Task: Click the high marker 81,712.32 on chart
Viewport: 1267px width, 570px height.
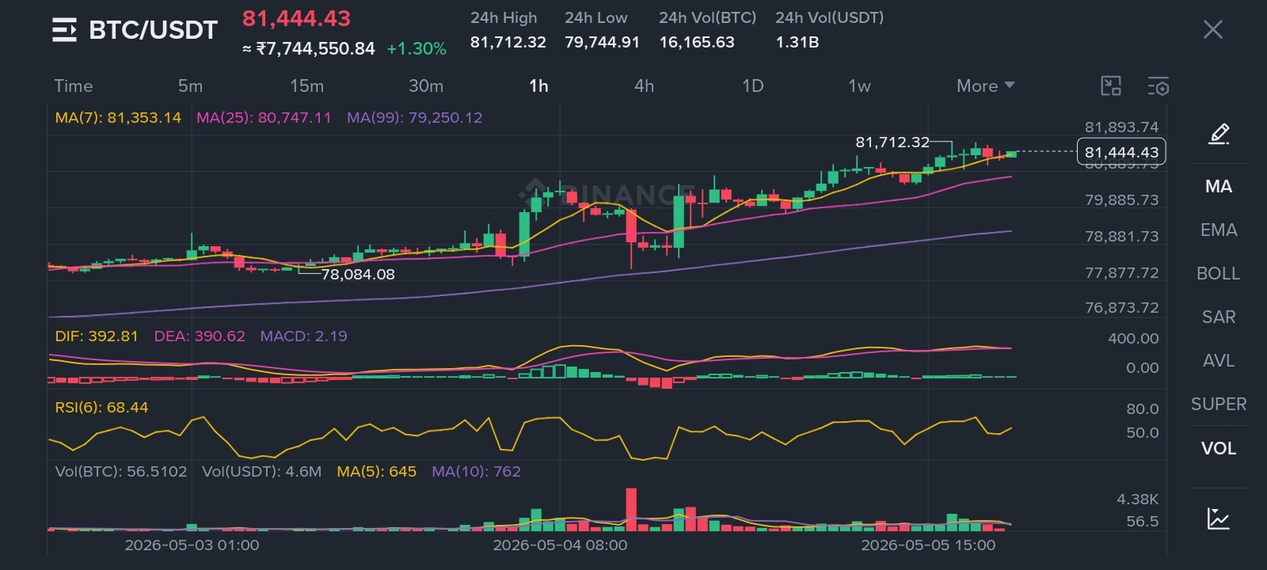Action: click(x=892, y=142)
